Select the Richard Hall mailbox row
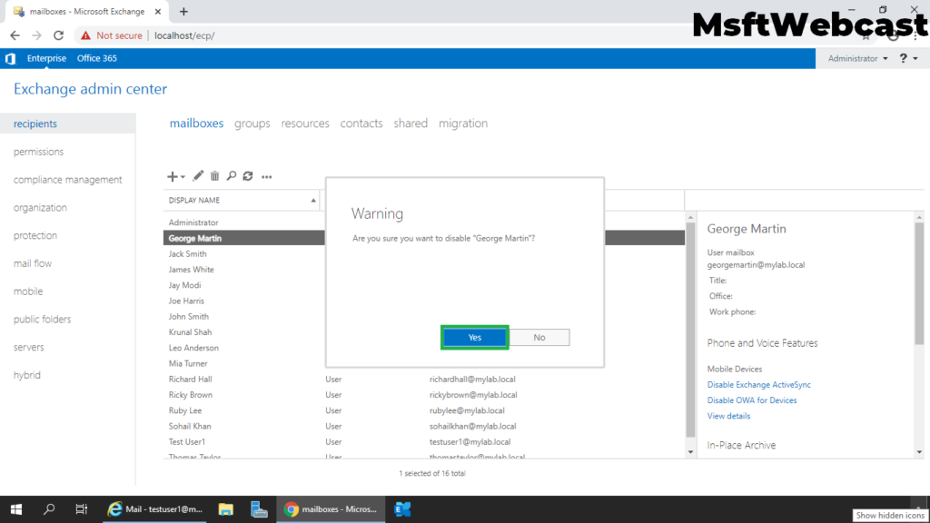 [424, 379]
